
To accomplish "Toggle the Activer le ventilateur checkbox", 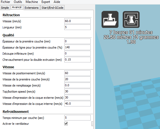I will [66, 124].
